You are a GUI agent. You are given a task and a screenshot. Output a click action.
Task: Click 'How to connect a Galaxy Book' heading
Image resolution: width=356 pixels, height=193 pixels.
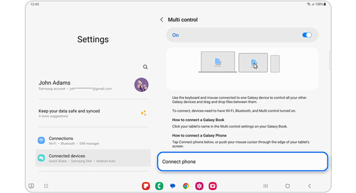pyautogui.click(x=198, y=120)
